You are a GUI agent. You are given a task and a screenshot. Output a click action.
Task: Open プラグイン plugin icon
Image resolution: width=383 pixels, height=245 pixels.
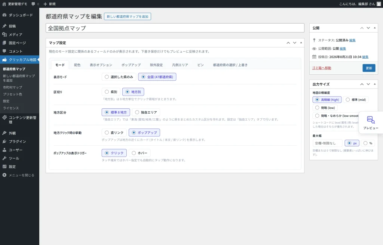[4, 141]
